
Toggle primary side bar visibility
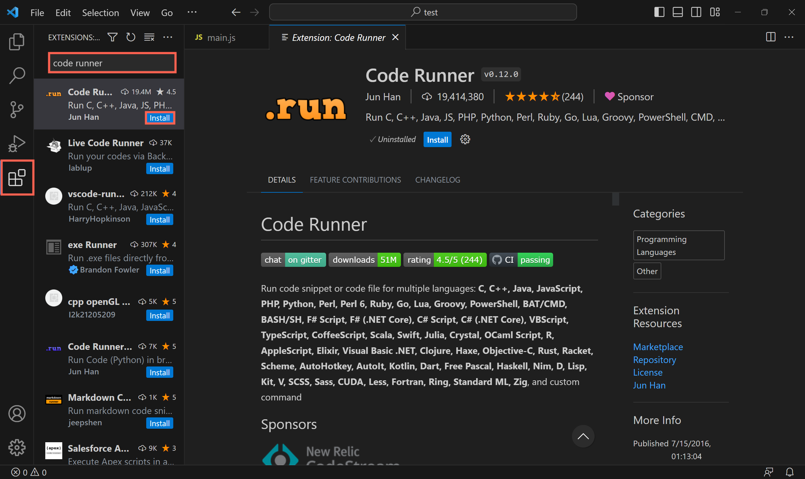click(659, 12)
